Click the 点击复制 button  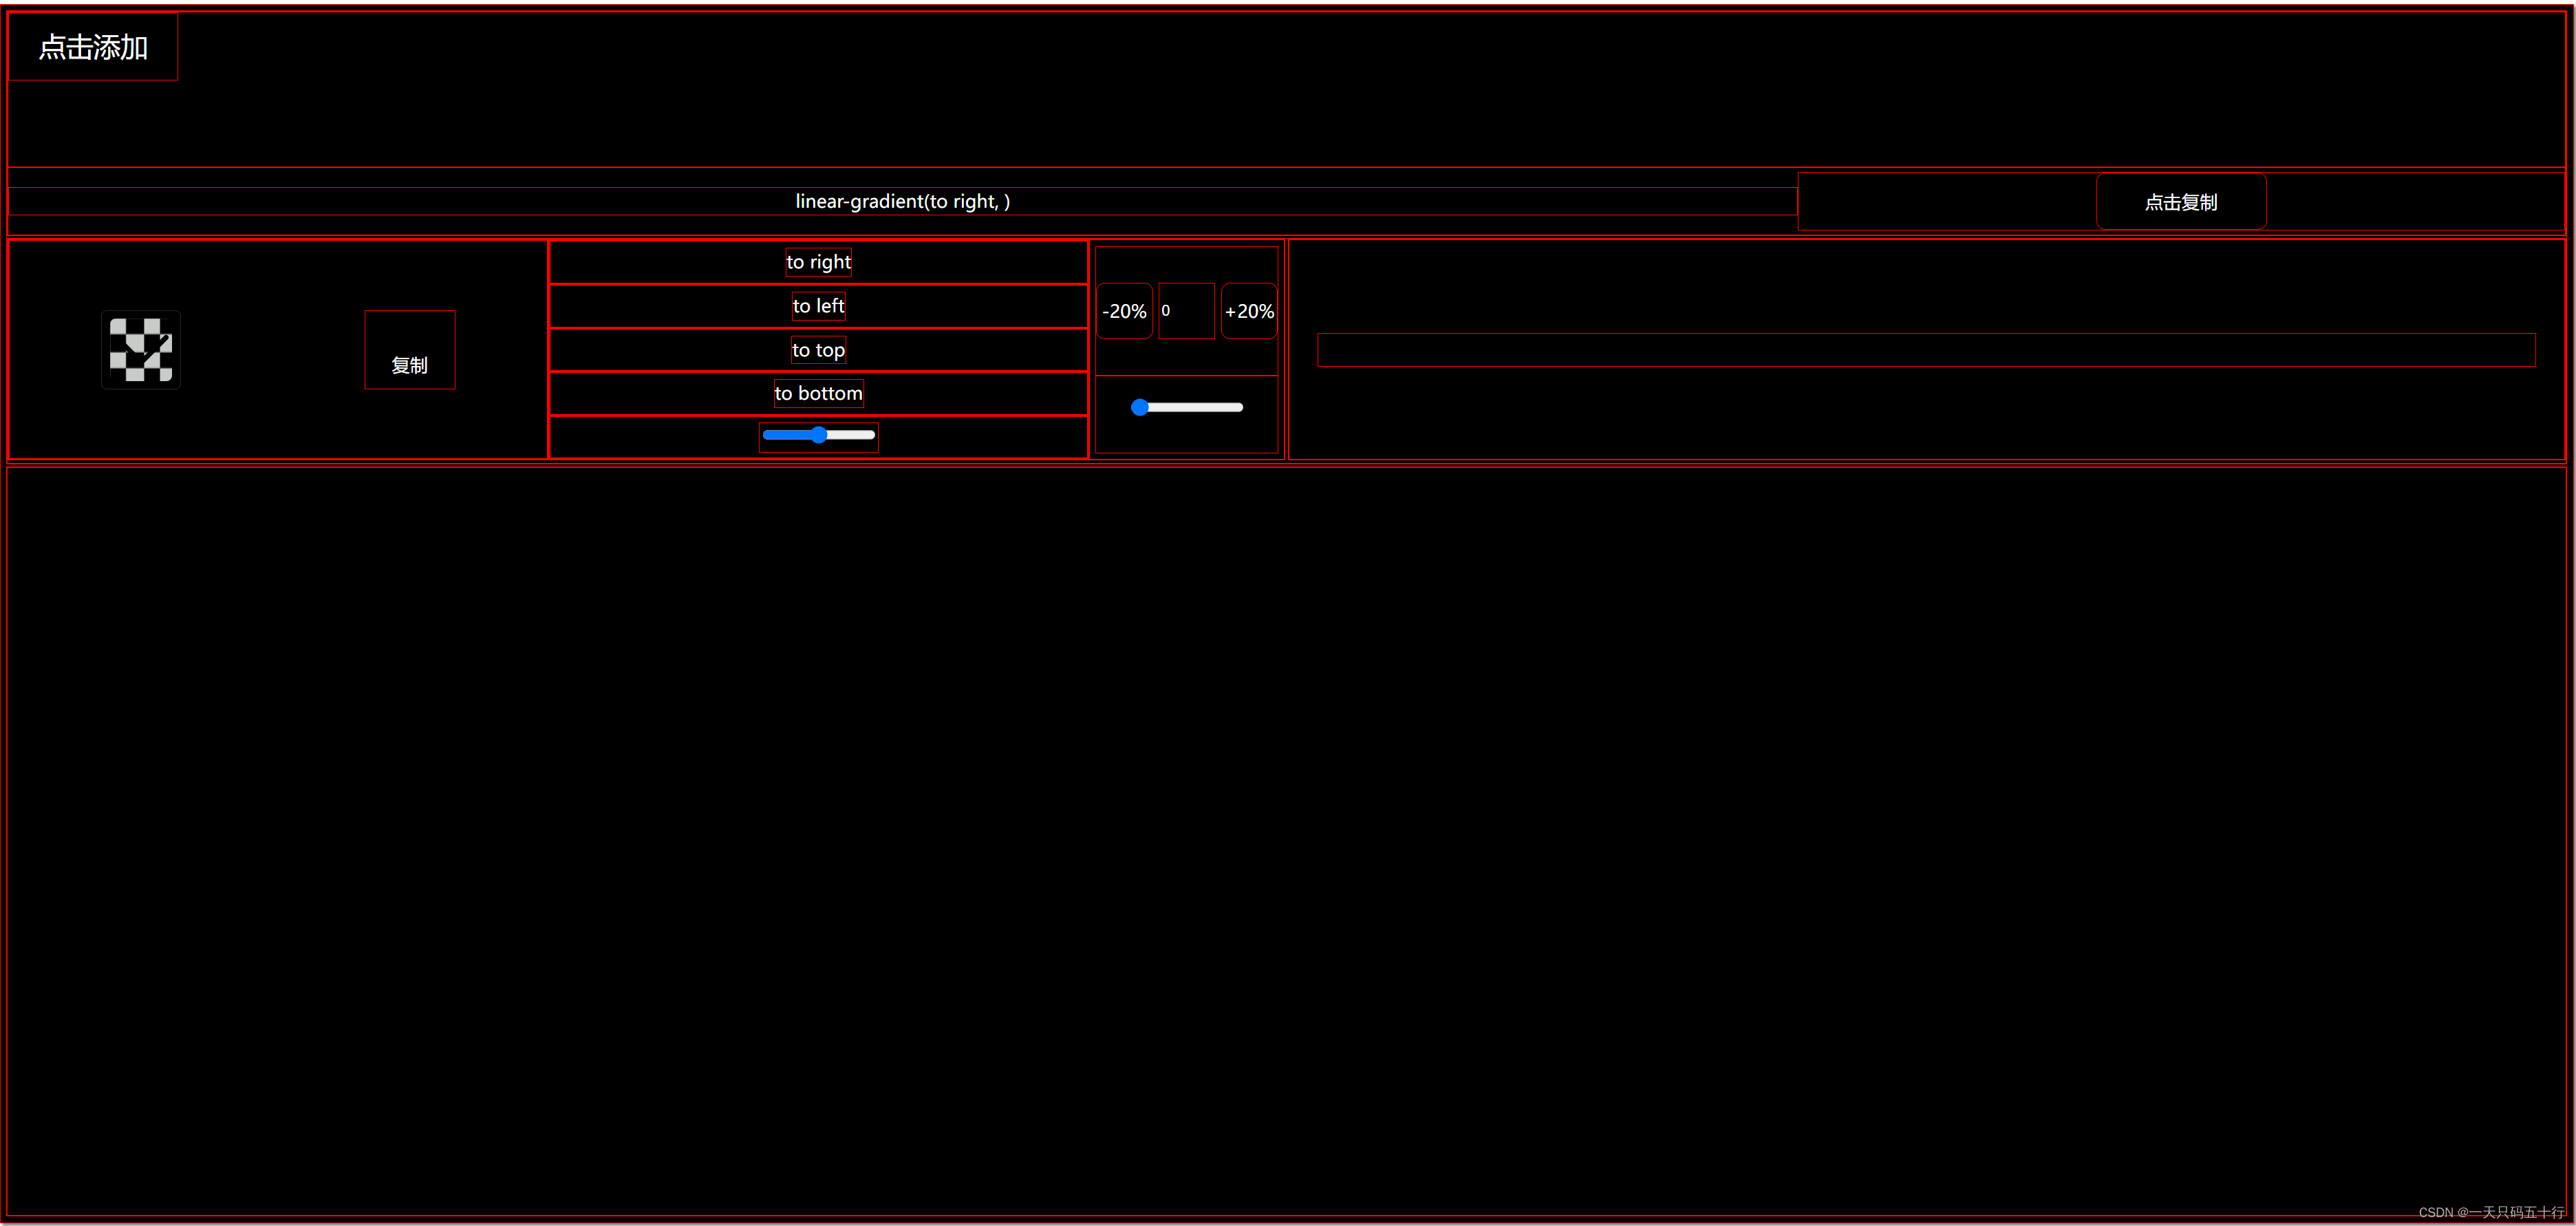[x=2180, y=202]
